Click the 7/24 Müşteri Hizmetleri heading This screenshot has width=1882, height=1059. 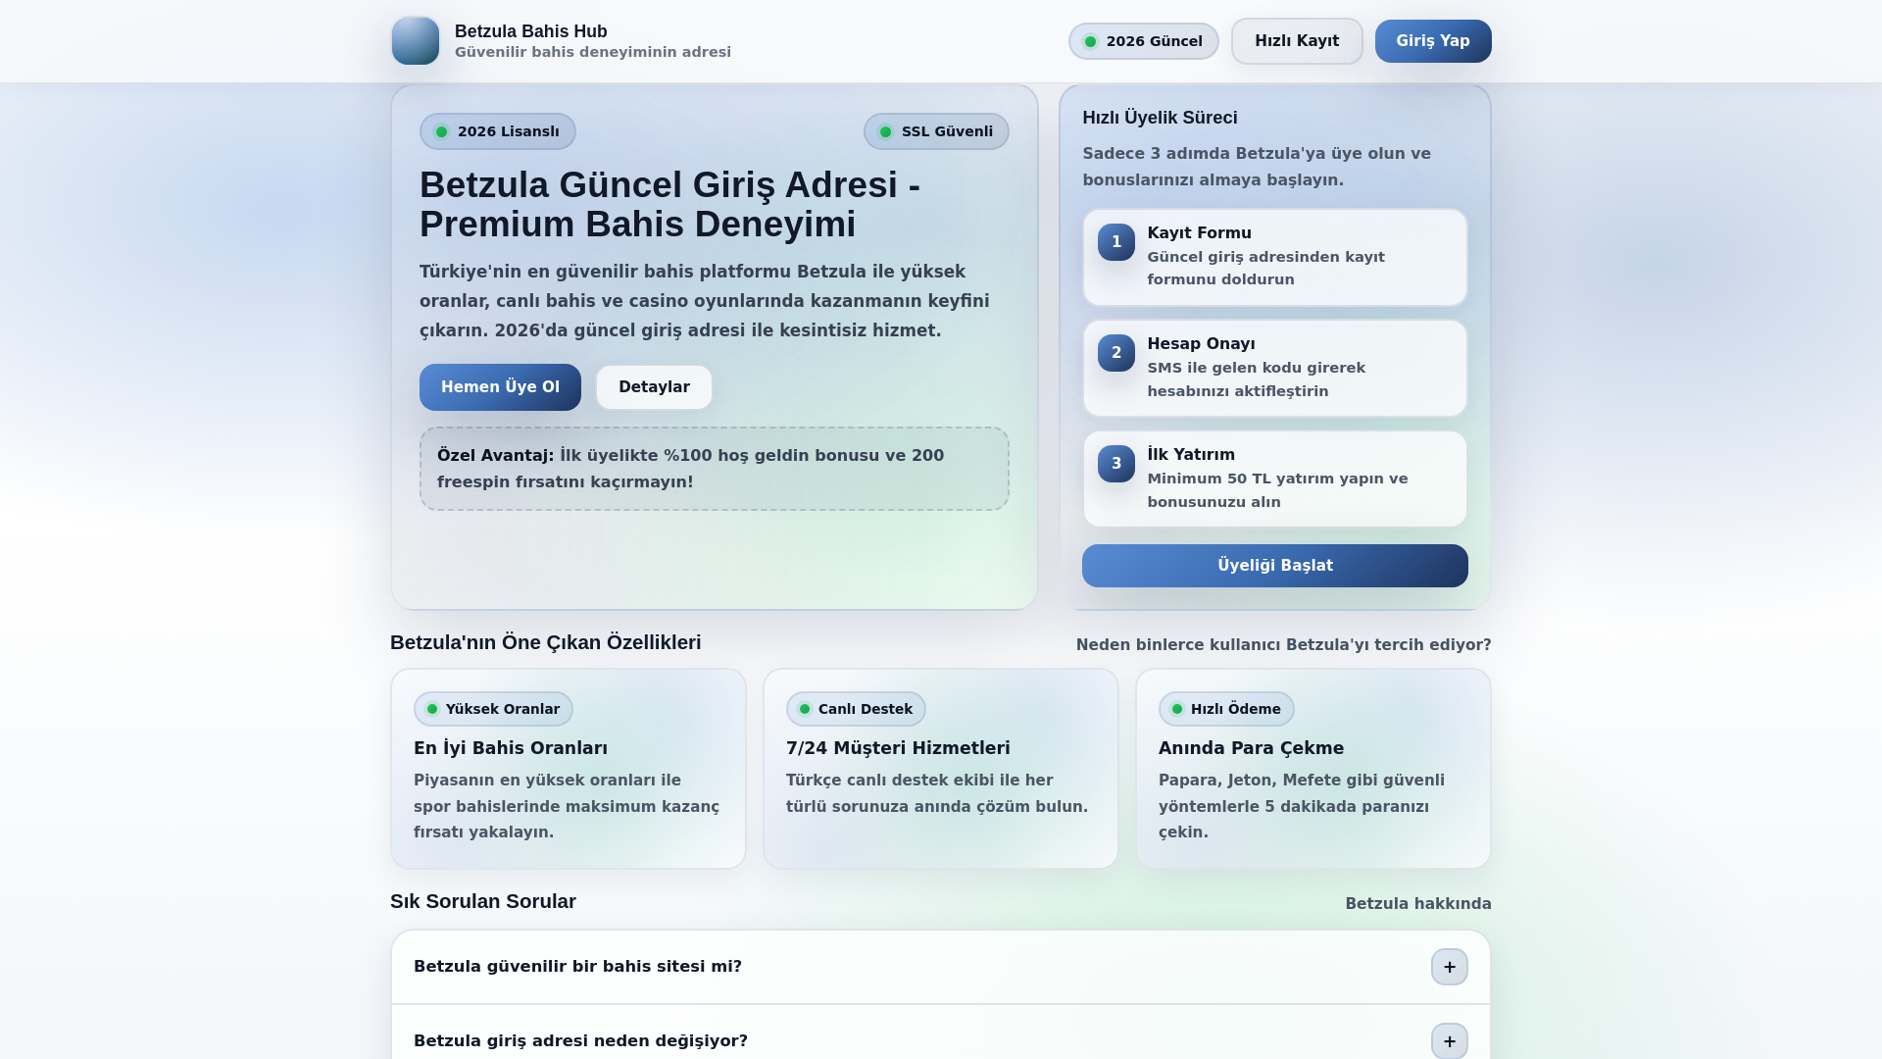pos(898,748)
